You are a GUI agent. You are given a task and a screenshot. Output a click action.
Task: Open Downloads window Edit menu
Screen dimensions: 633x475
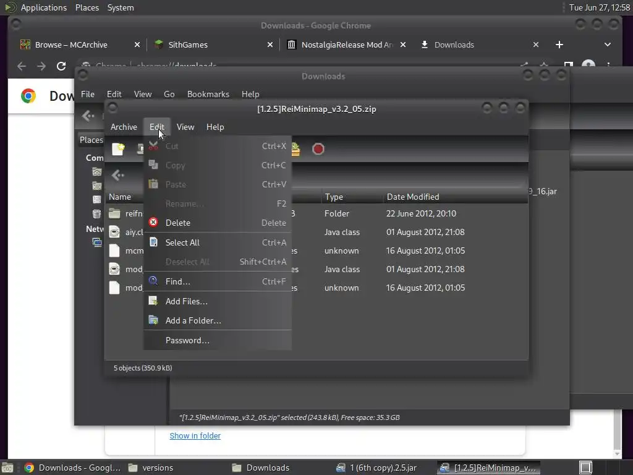(x=114, y=94)
